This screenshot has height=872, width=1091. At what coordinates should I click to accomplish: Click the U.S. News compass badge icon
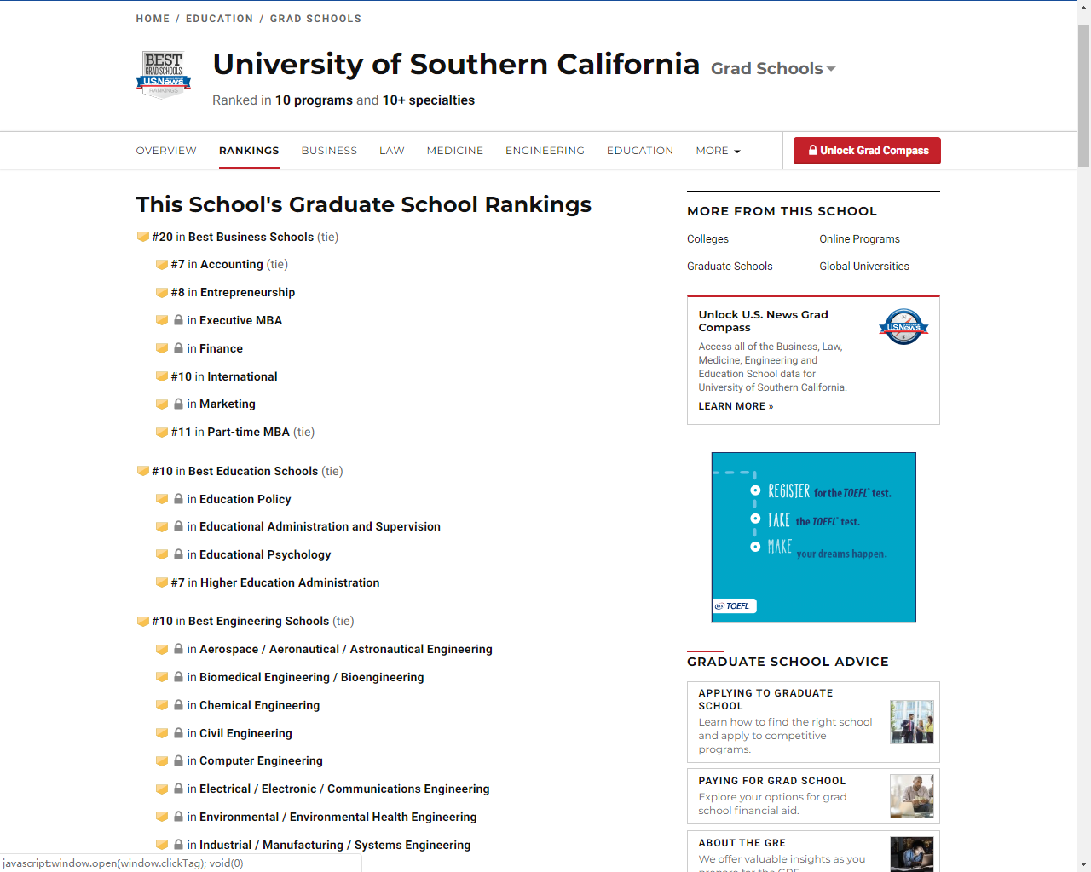point(903,327)
